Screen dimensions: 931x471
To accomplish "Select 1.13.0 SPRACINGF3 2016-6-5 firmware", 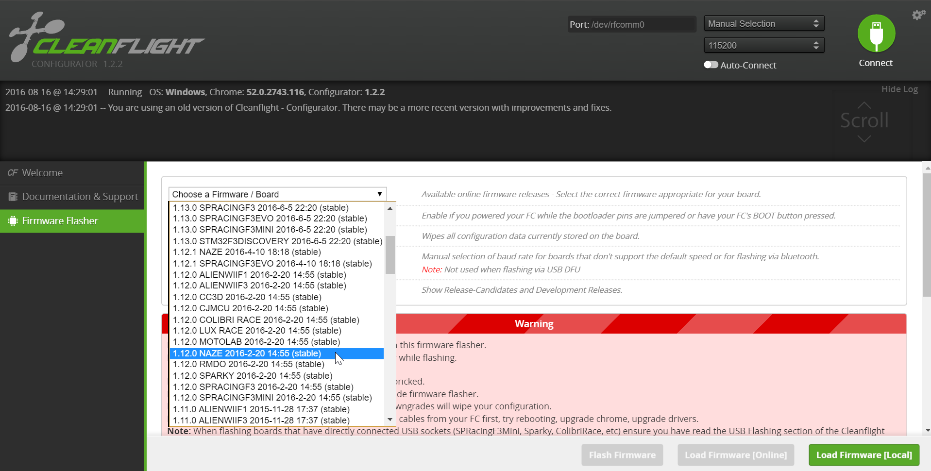I will point(276,208).
